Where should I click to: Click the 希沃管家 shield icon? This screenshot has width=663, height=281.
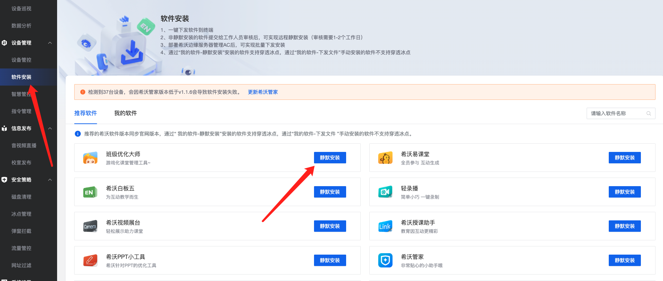385,261
